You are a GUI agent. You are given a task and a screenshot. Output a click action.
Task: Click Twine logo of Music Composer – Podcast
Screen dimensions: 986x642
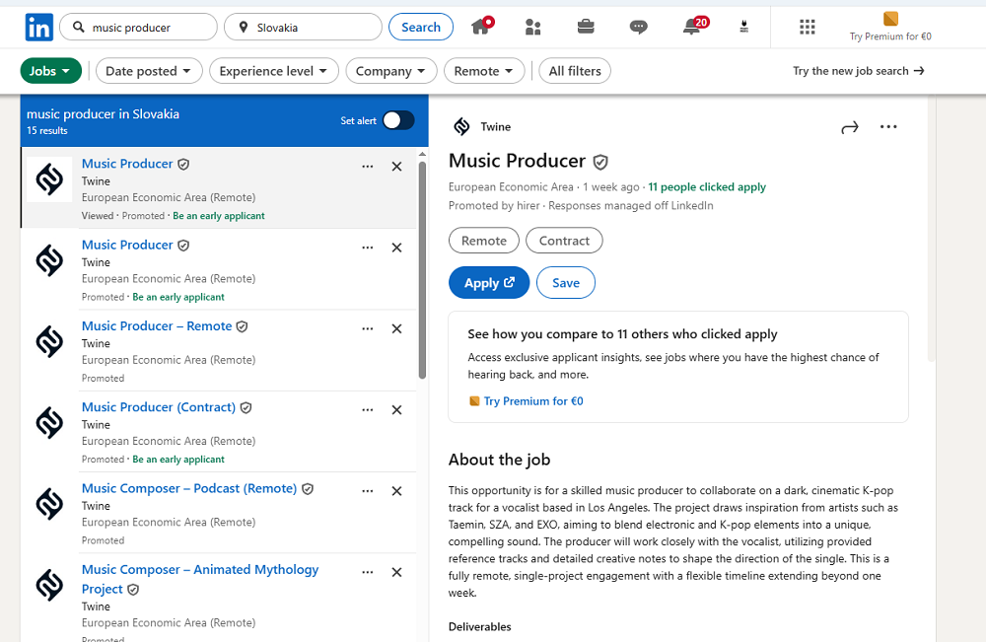click(49, 504)
